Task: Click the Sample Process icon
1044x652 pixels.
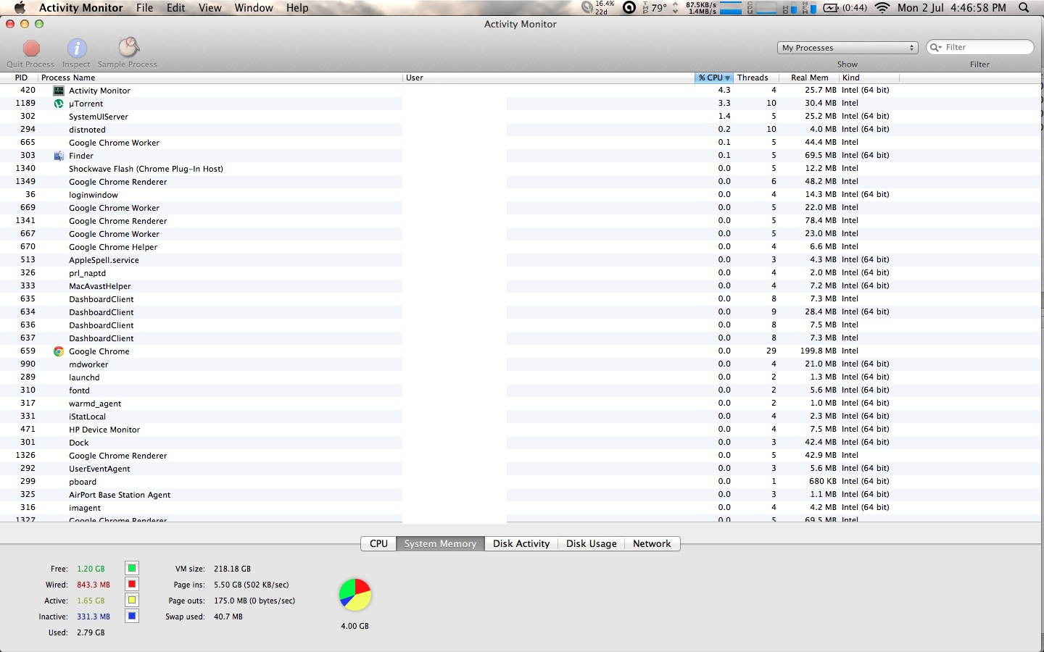Action: (x=128, y=48)
